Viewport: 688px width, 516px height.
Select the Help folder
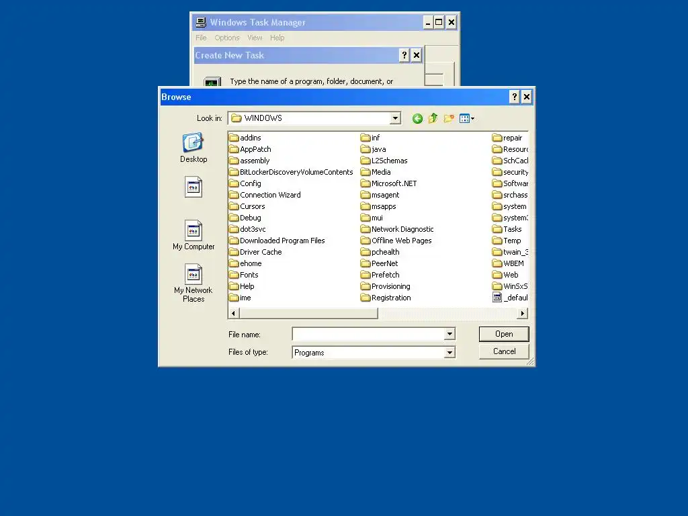pyautogui.click(x=242, y=286)
